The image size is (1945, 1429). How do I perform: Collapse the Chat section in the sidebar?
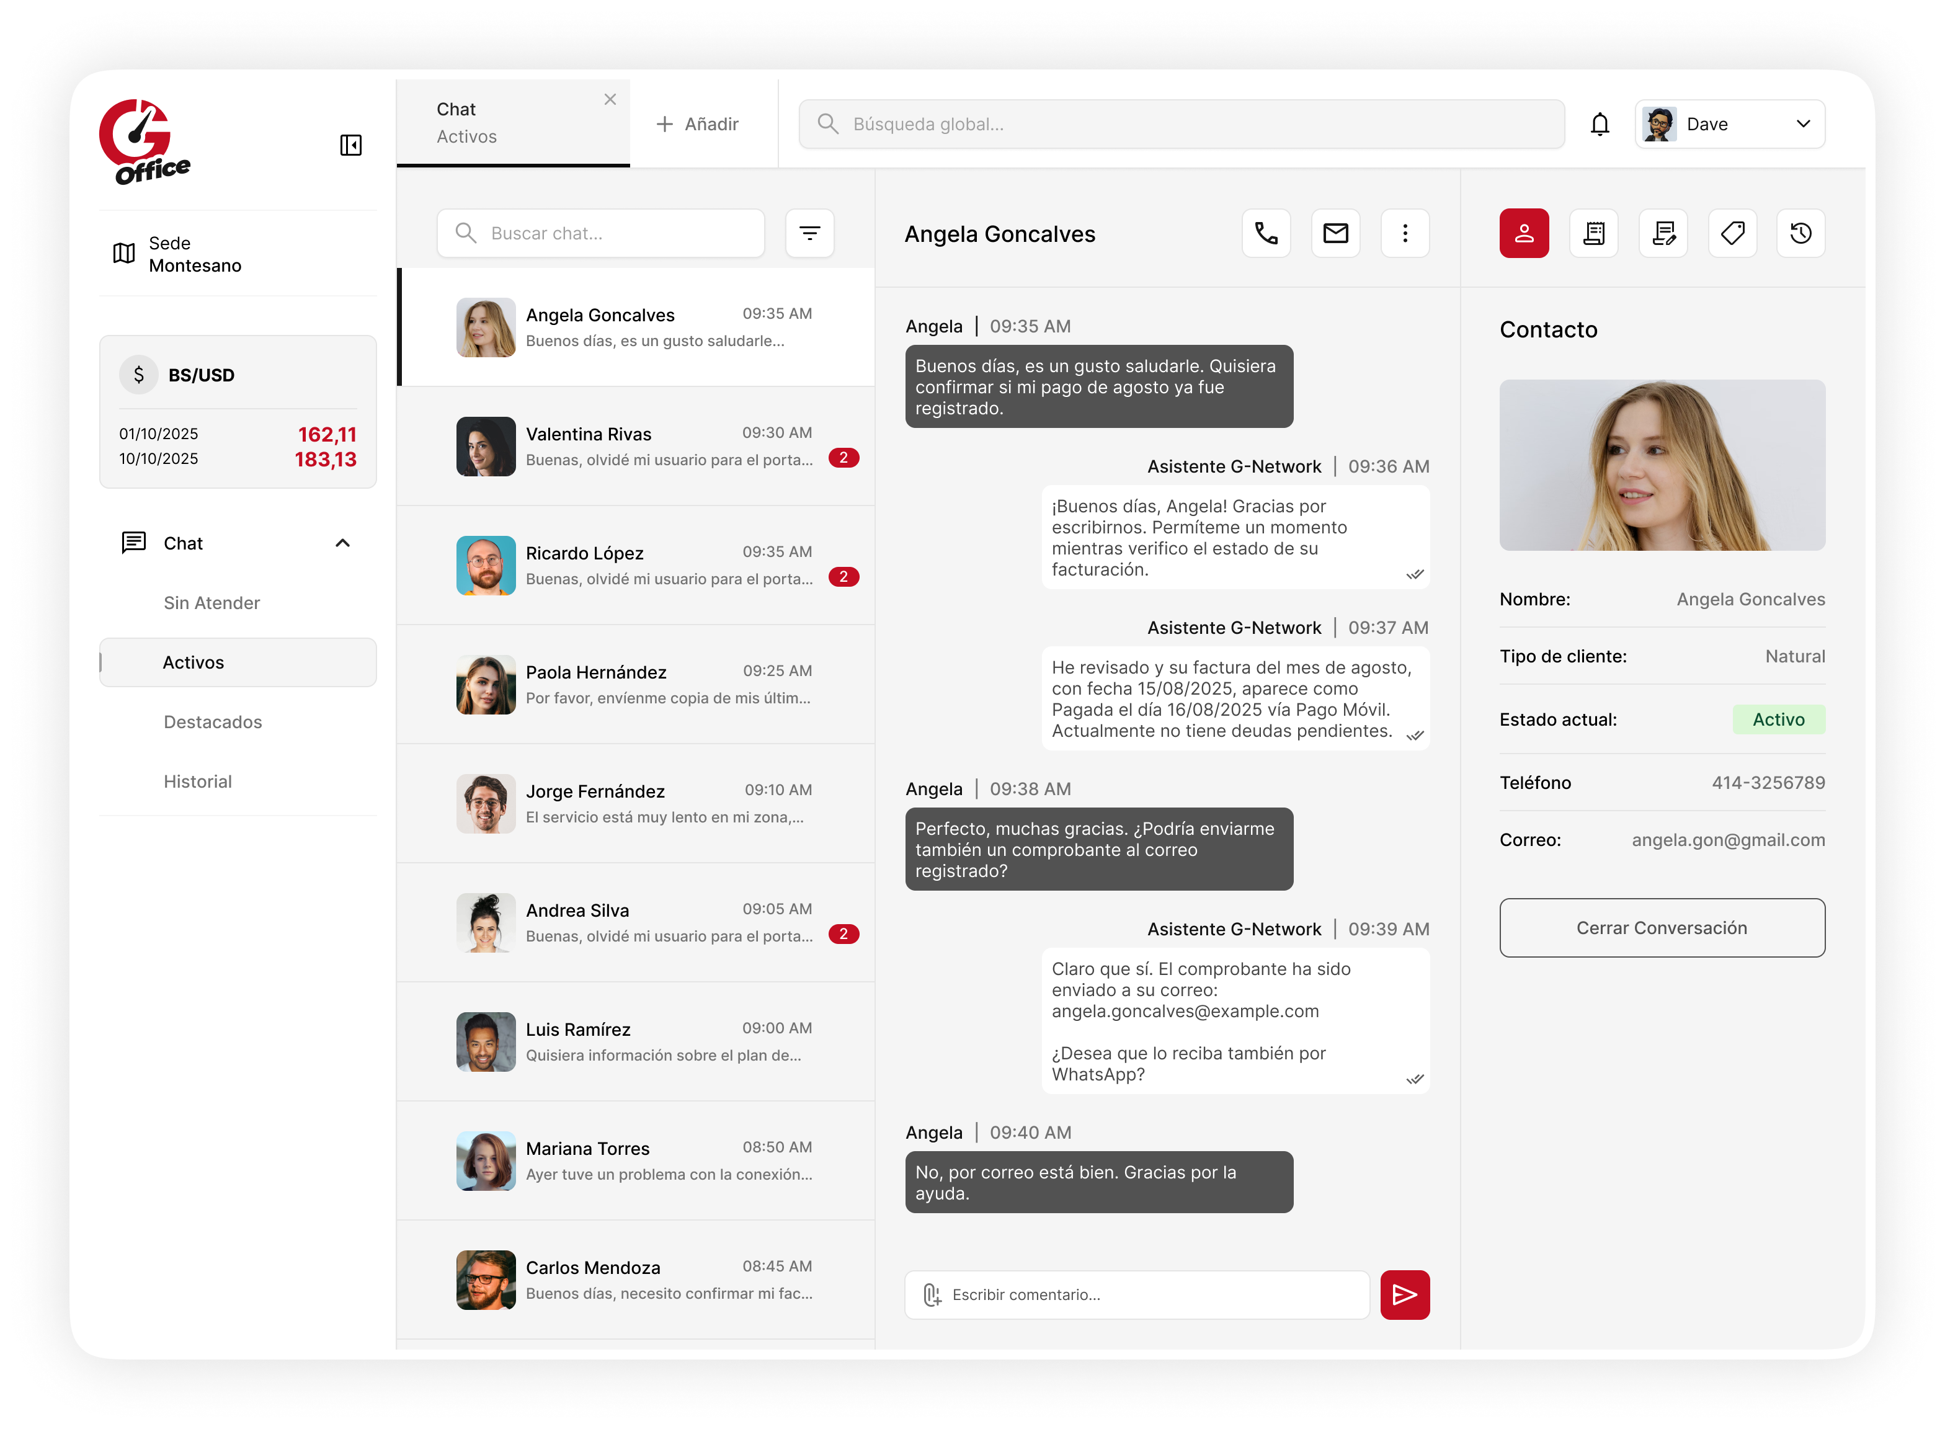click(342, 542)
